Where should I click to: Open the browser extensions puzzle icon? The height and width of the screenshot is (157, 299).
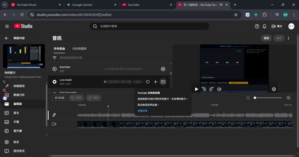pos(264,15)
